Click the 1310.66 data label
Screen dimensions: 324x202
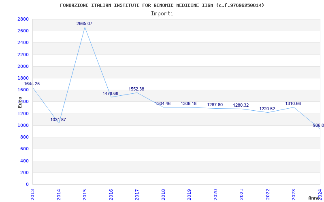293,103
